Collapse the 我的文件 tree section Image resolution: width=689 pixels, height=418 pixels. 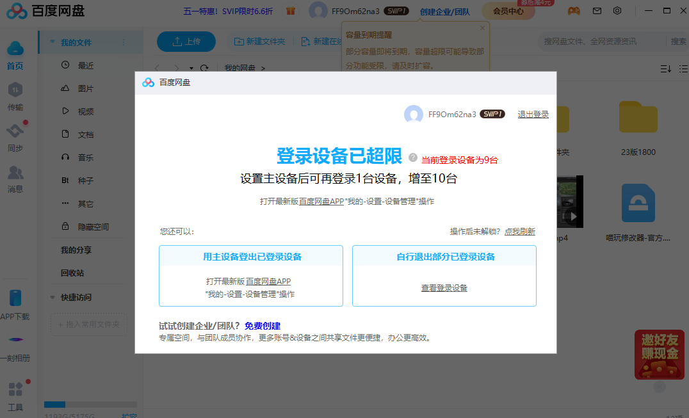pyautogui.click(x=53, y=42)
